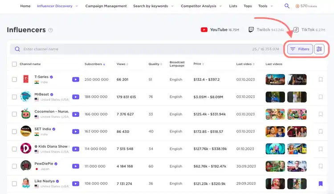Click the T-Series YouTube play icon
The image size is (334, 194).
(76, 79)
